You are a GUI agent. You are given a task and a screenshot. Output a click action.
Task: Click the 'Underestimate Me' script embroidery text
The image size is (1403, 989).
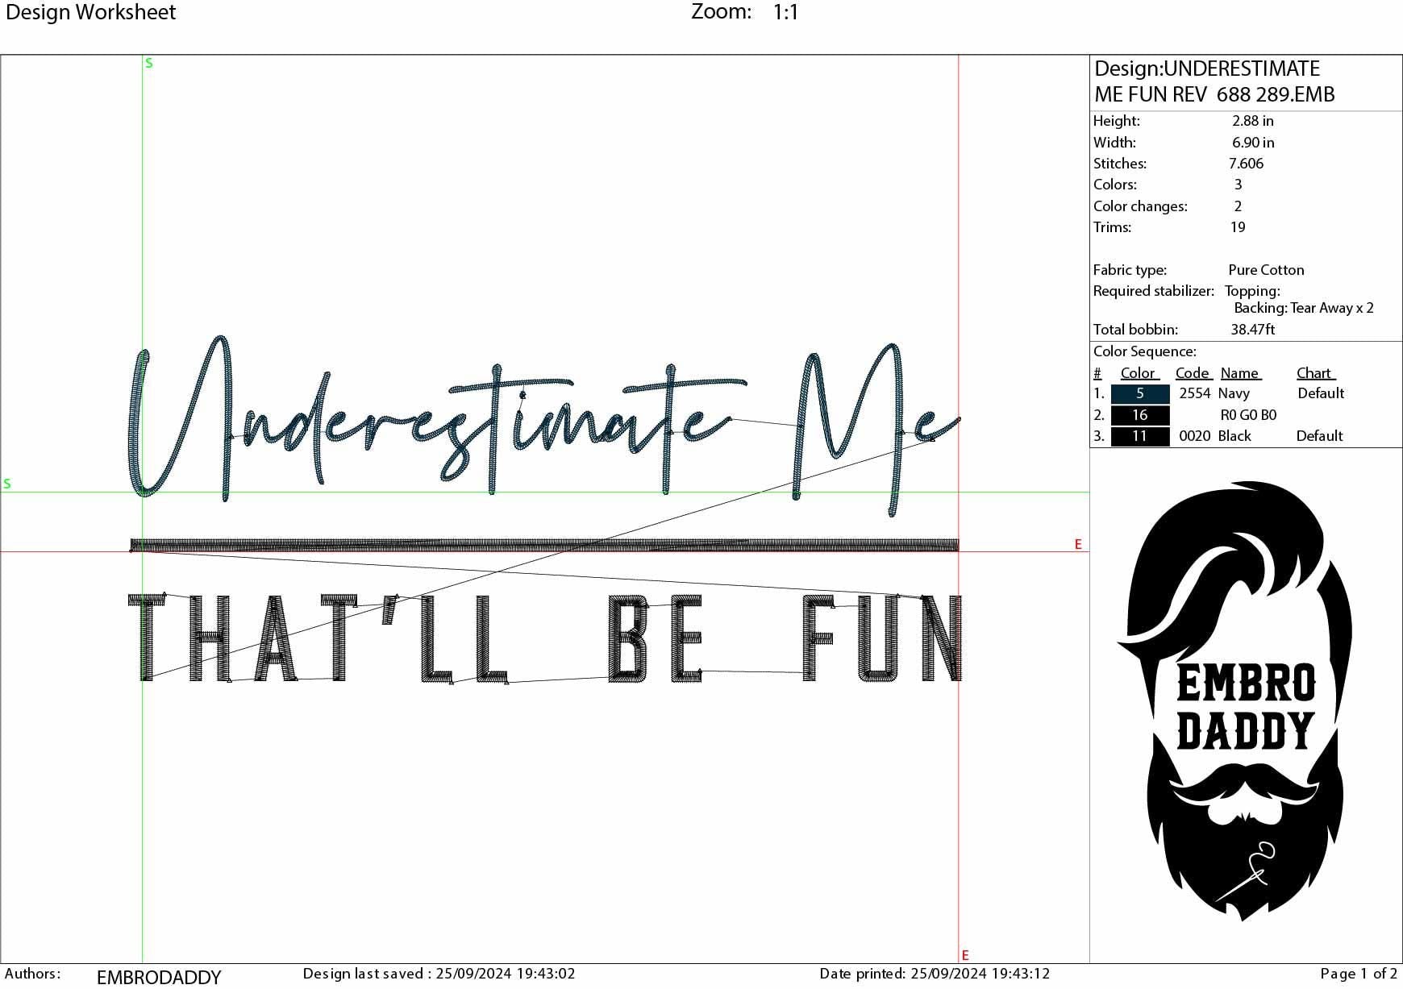pyautogui.click(x=545, y=426)
